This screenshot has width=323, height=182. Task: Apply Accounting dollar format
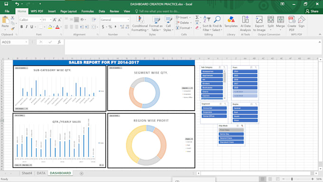tap(103, 27)
